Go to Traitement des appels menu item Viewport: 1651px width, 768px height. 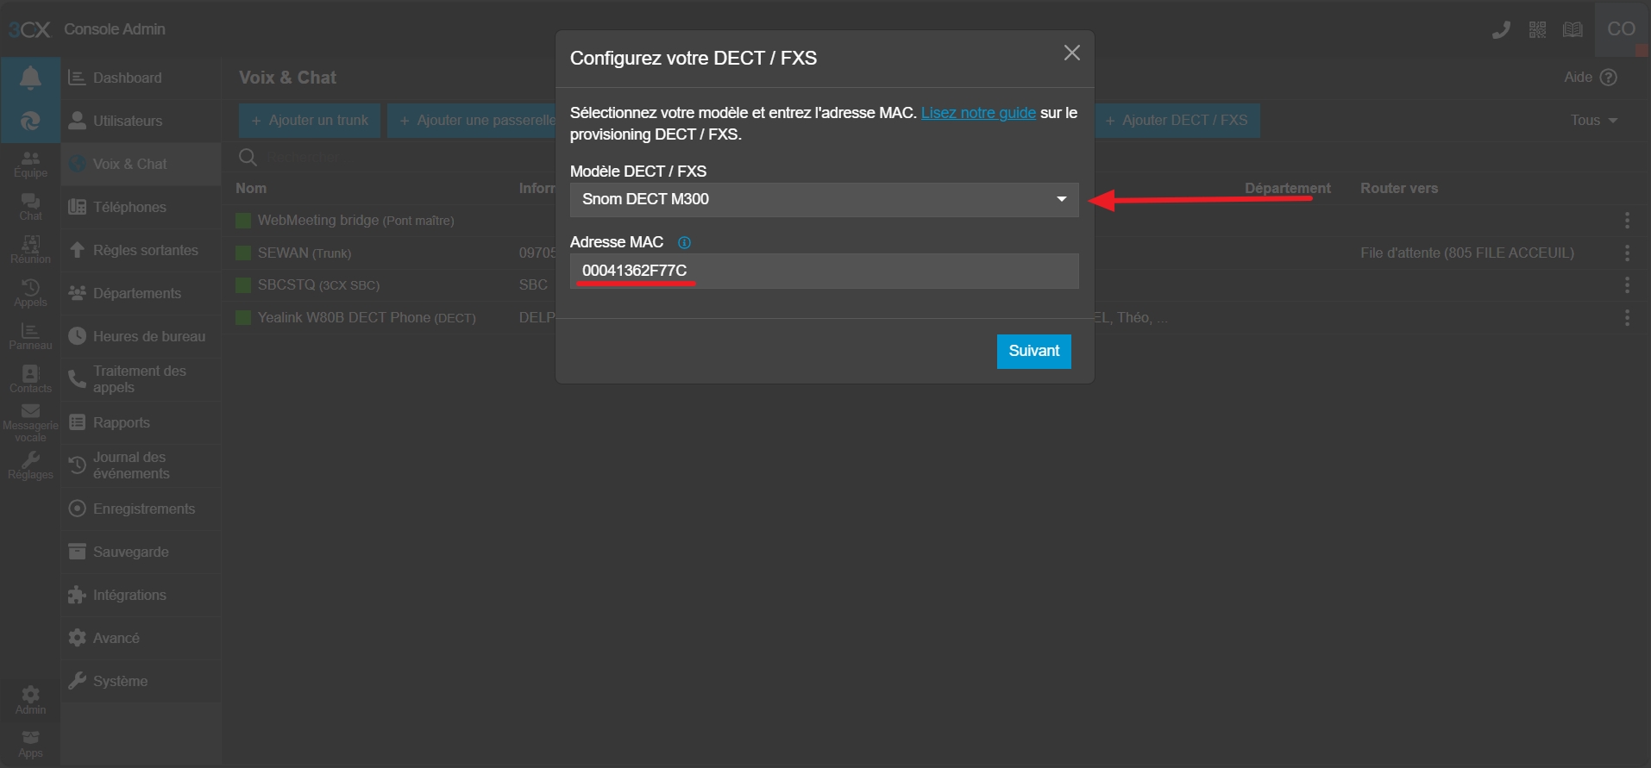click(x=141, y=379)
